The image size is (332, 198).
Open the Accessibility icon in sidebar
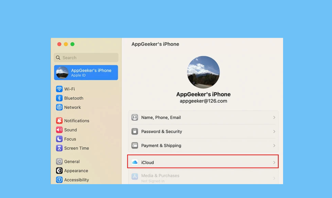click(59, 180)
